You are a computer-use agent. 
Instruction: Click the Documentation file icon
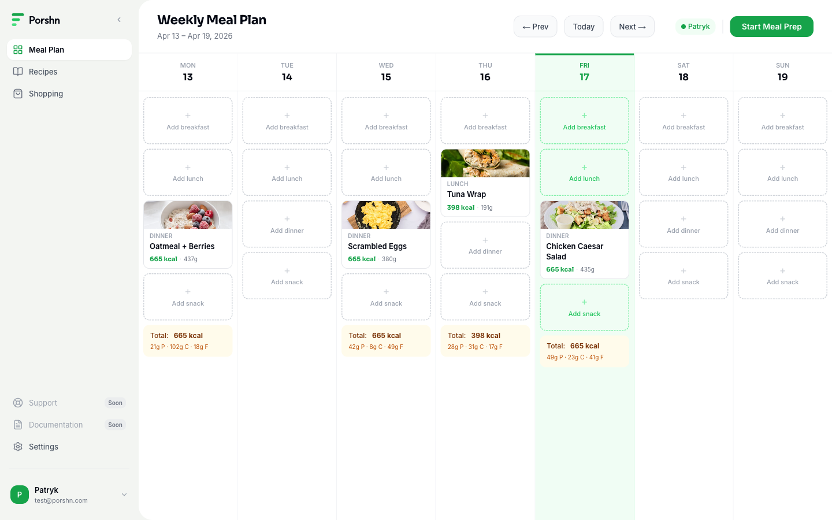click(x=18, y=425)
